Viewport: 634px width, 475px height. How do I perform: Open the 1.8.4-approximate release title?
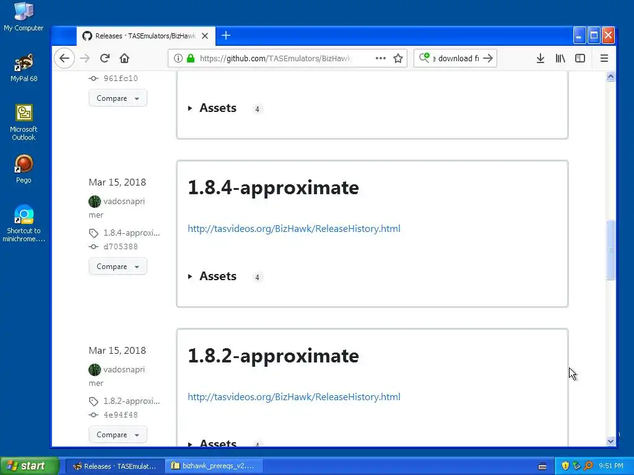pyautogui.click(x=273, y=188)
